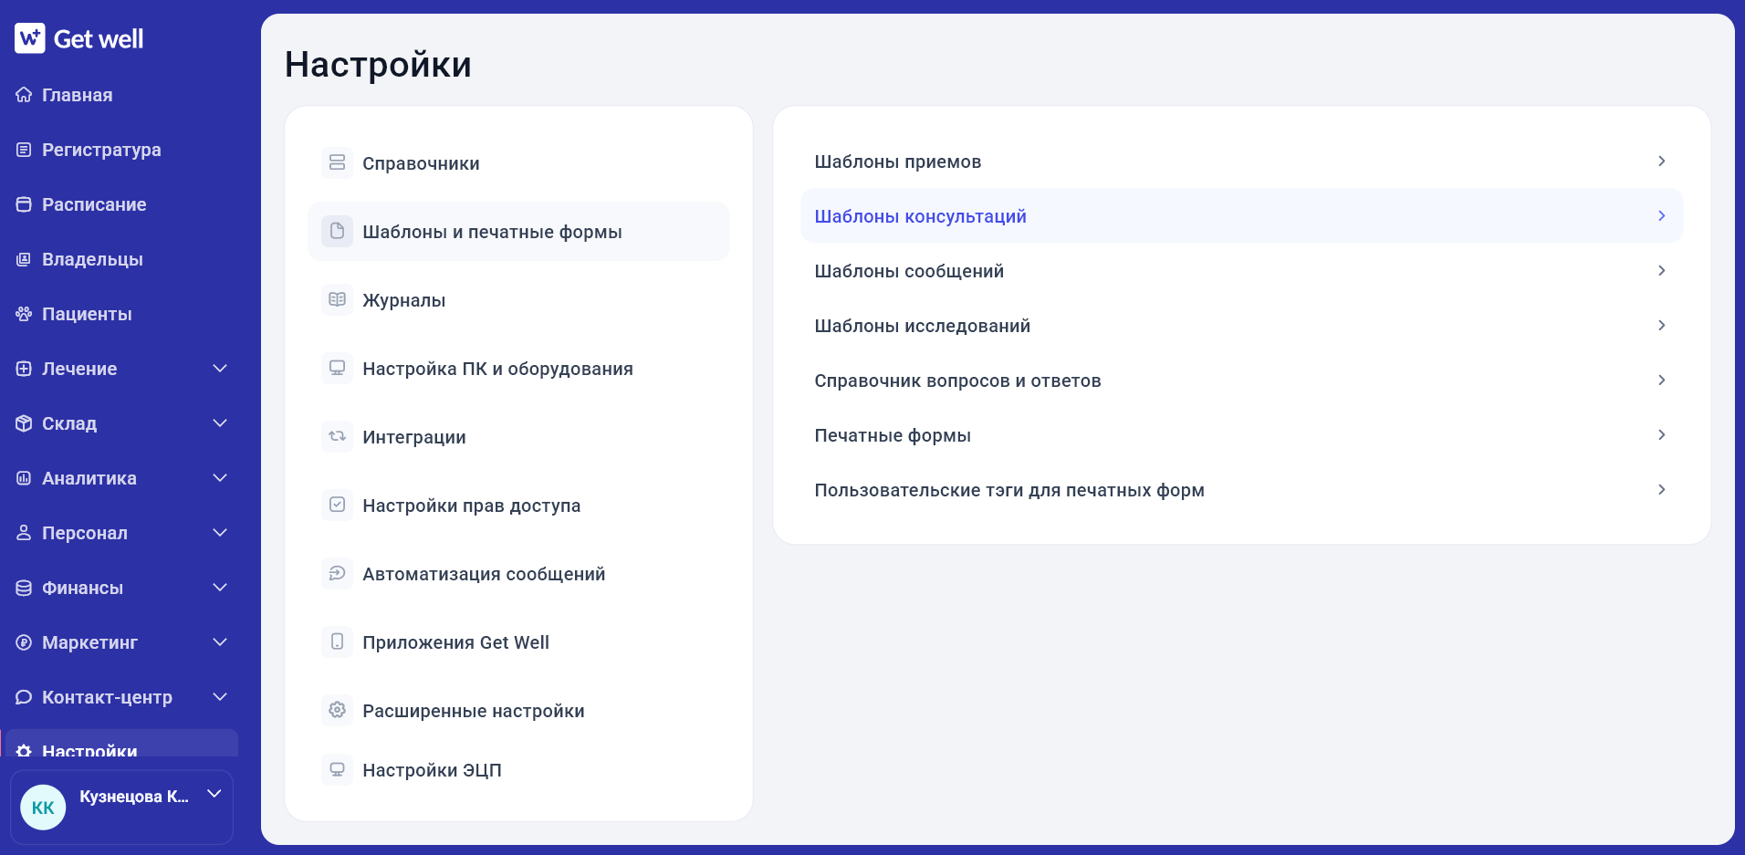Click the monitor icon for Настройка ПК и оборудования
Image resolution: width=1745 pixels, height=855 pixels.
(337, 368)
